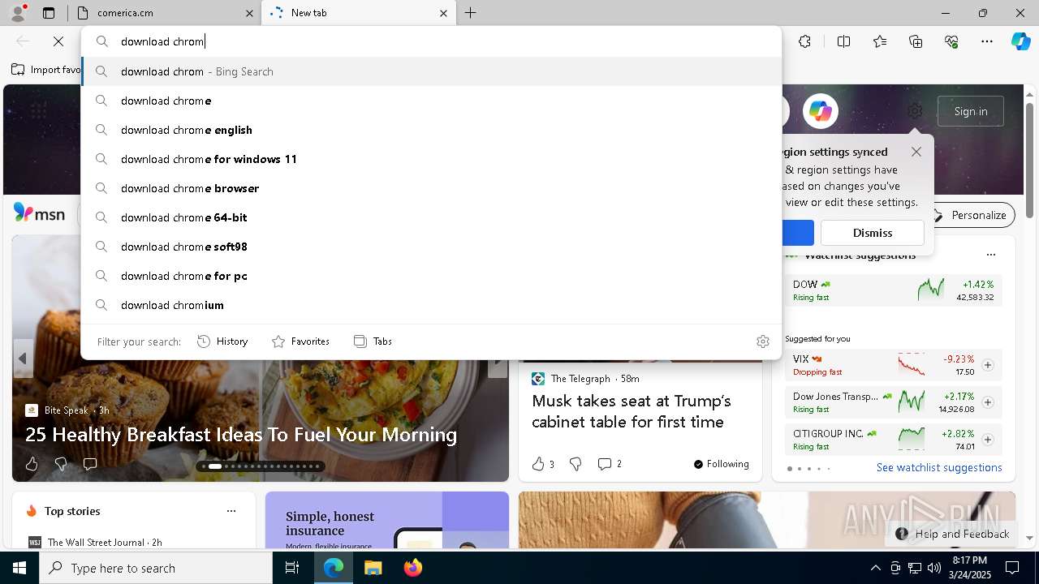Open Settings and more ellipsis menu
The height and width of the screenshot is (584, 1039).
click(987, 41)
